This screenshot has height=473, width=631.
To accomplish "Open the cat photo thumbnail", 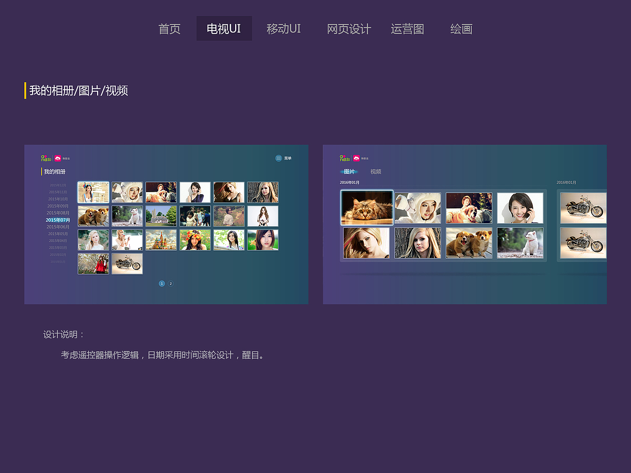I will point(367,207).
